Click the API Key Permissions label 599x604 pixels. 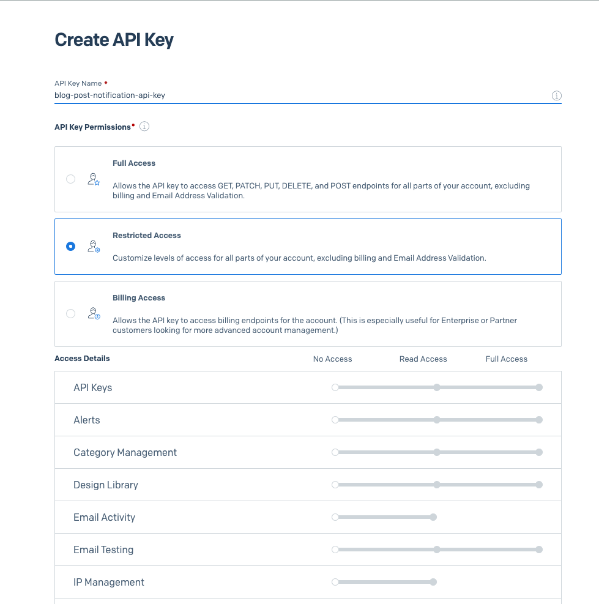[x=92, y=127]
